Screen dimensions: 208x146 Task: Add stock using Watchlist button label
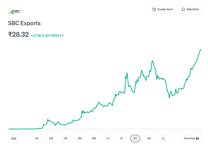tap(192, 9)
